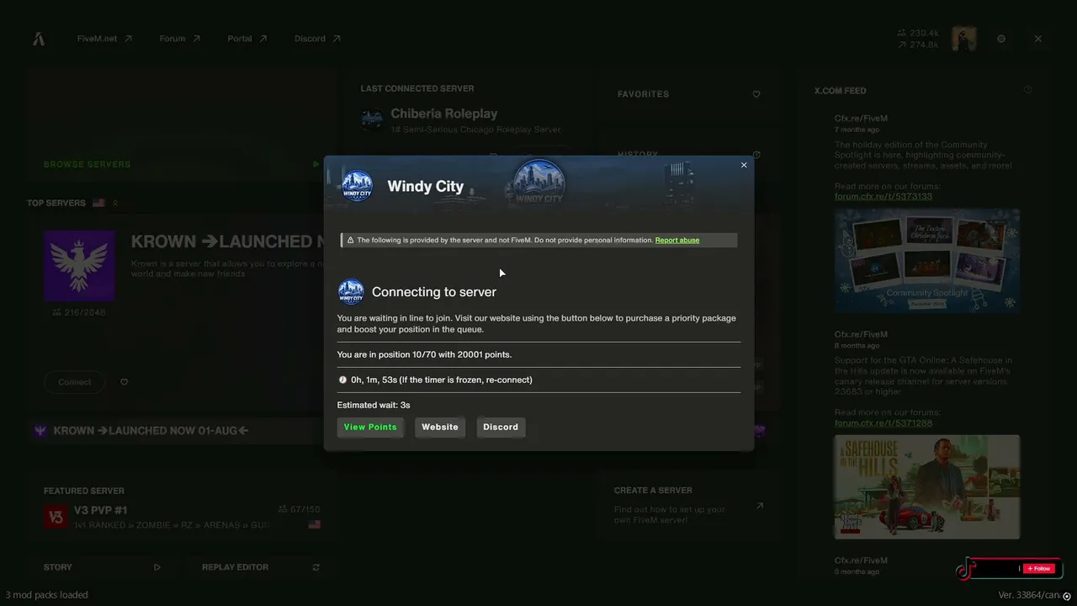Click the Browse Servers play arrow icon
The height and width of the screenshot is (606, 1077).
coord(316,164)
